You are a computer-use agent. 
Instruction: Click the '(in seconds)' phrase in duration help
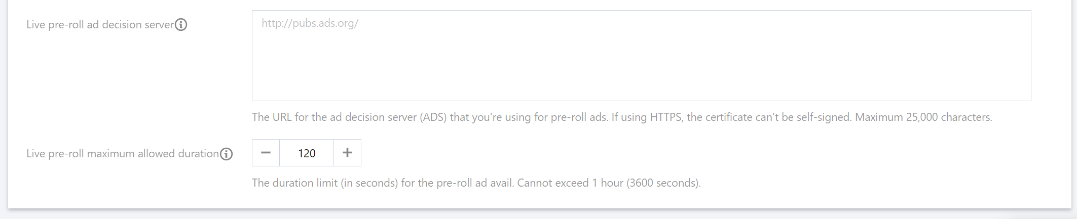point(369,183)
